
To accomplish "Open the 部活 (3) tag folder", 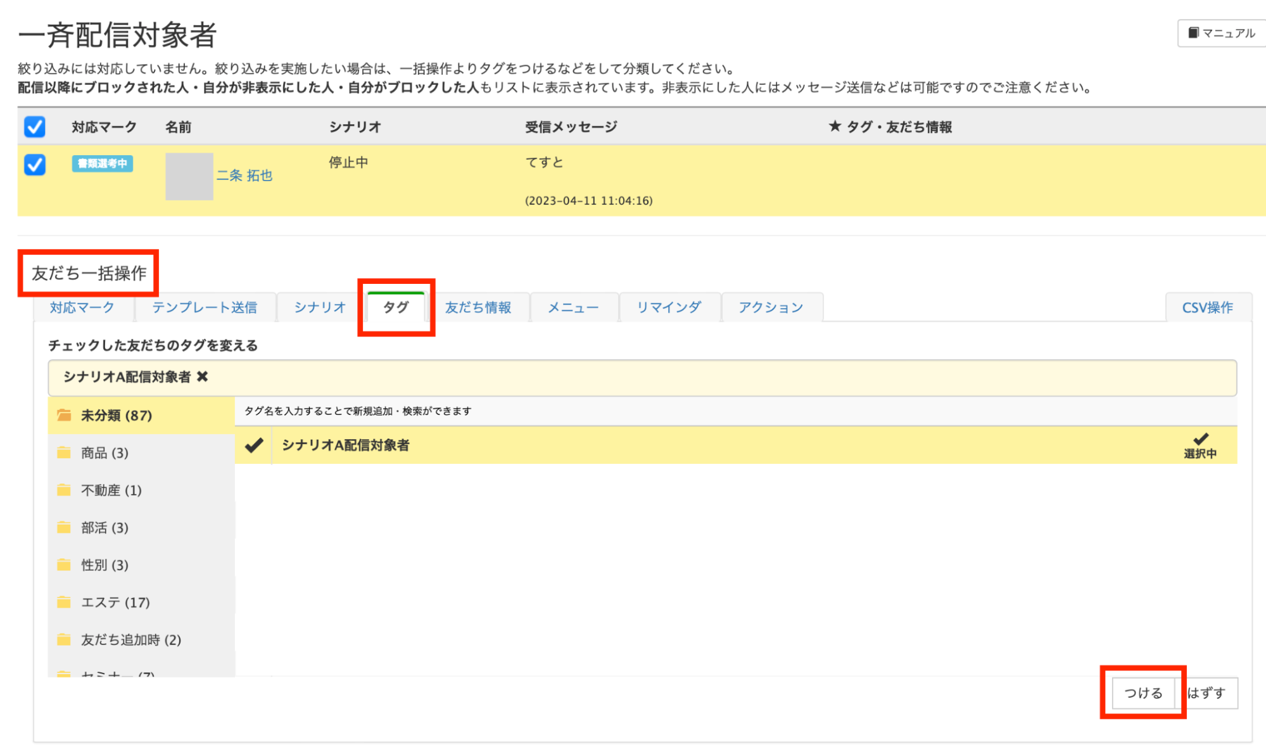I will click(x=104, y=528).
